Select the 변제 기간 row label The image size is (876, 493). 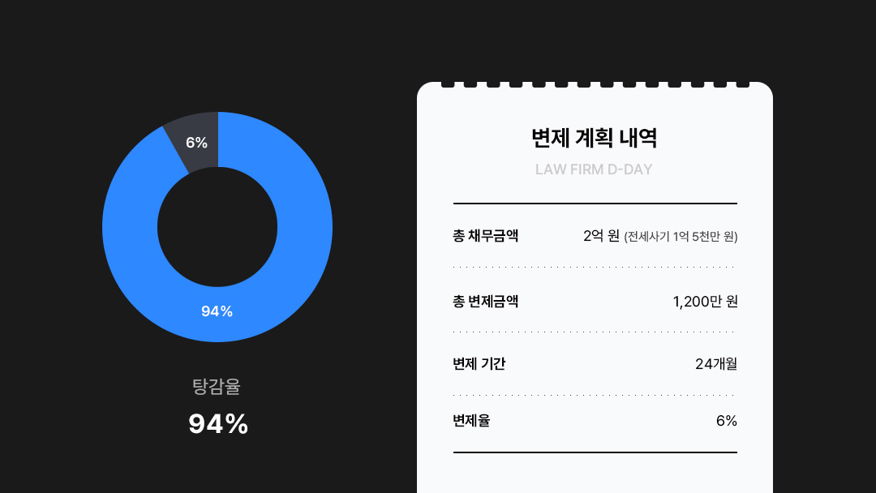pos(479,364)
